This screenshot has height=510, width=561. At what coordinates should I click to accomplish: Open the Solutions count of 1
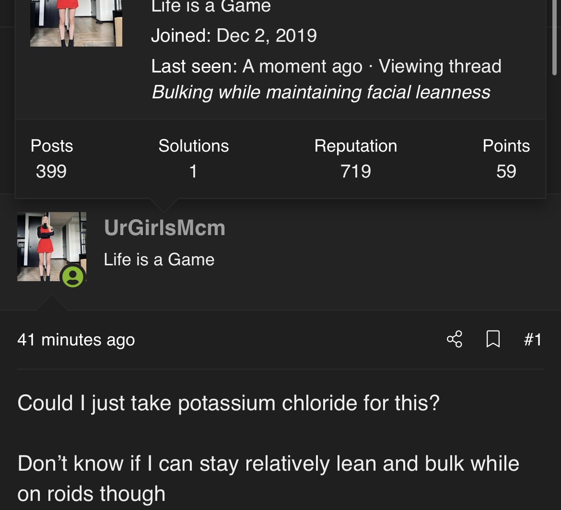click(x=193, y=171)
